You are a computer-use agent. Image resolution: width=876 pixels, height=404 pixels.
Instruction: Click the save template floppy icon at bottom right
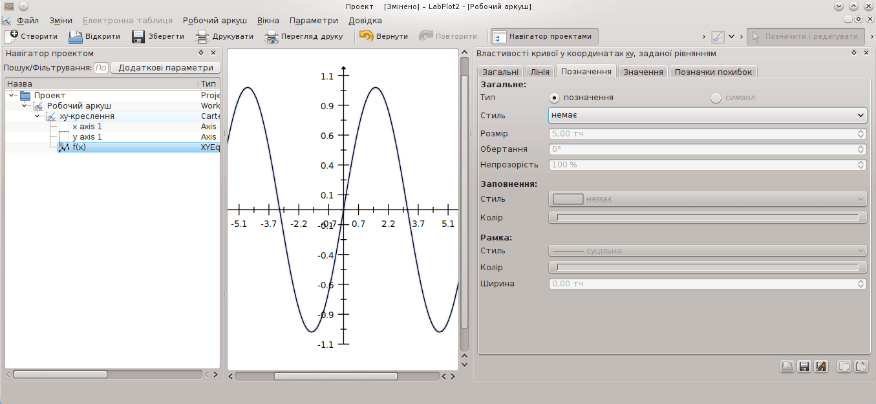click(804, 367)
